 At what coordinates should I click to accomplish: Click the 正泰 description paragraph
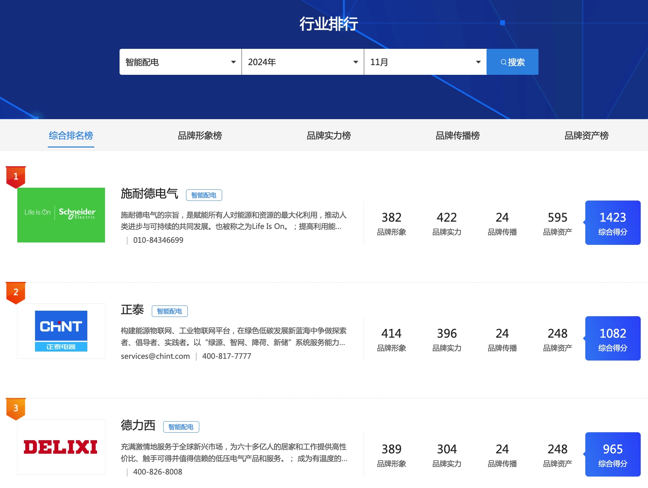click(x=234, y=337)
